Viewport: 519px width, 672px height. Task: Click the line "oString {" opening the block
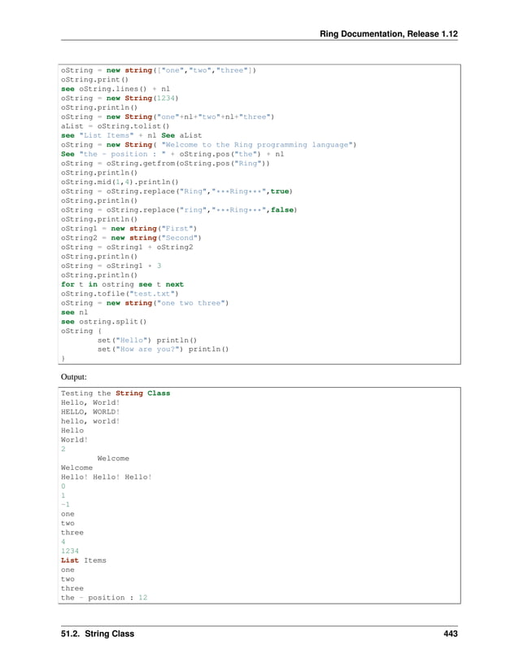[x=81, y=331]
